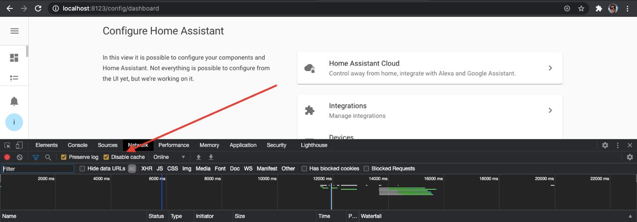This screenshot has height=222, width=637.
Task: Sort requests by the Status column header
Action: (x=157, y=216)
